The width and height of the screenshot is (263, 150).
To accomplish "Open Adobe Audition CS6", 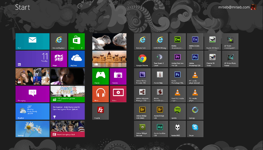I will (x=160, y=129).
